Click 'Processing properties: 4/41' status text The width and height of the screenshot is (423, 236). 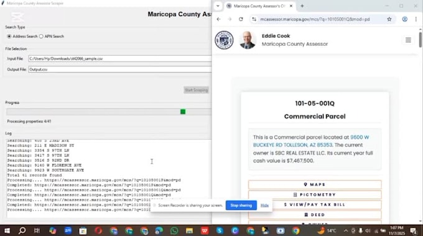[x=29, y=121]
